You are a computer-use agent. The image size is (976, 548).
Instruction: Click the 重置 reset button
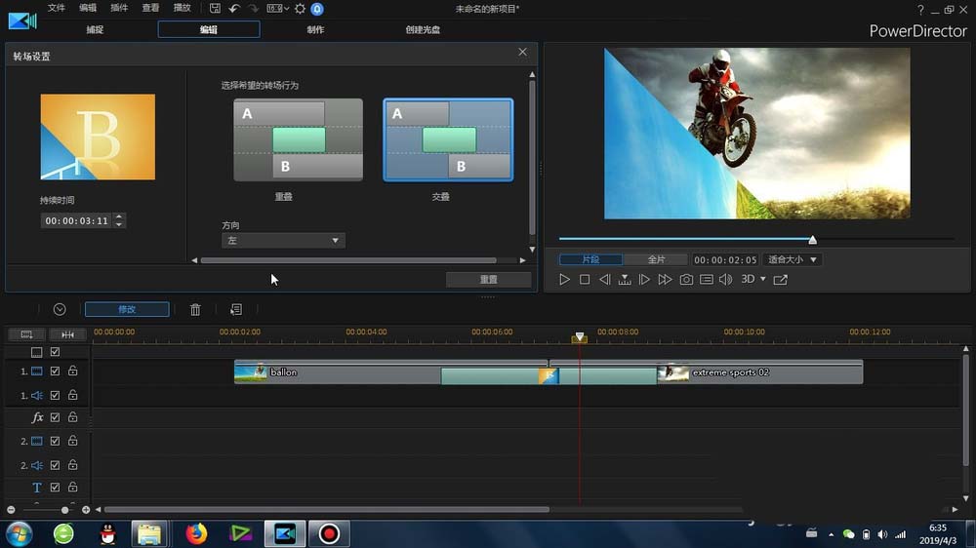click(x=488, y=280)
